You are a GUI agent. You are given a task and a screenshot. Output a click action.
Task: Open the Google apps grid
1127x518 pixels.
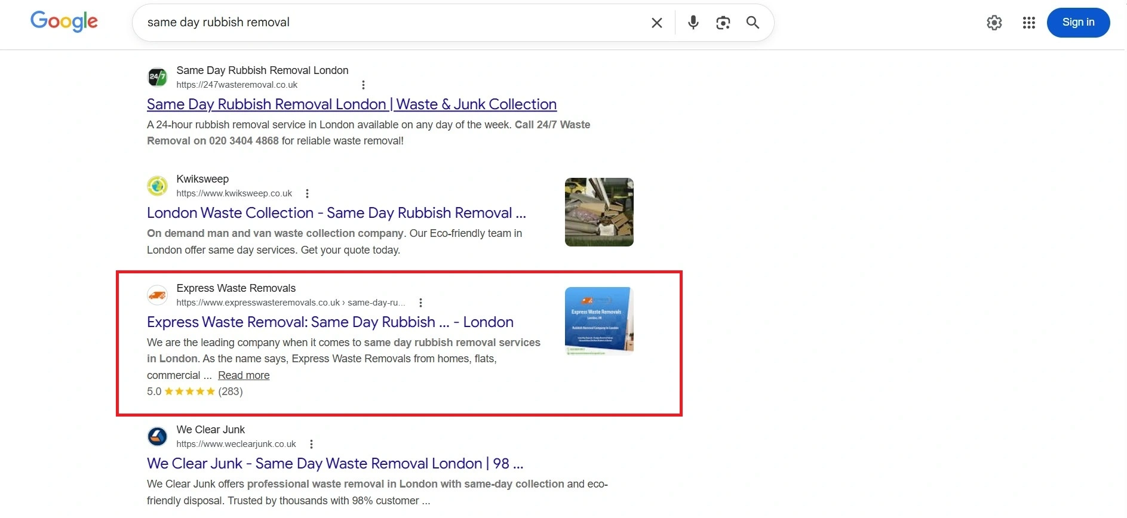(1028, 23)
